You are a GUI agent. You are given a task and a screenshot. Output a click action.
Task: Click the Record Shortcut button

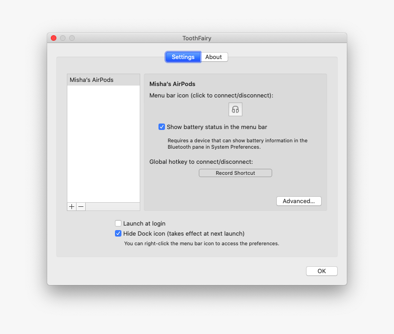(x=235, y=172)
